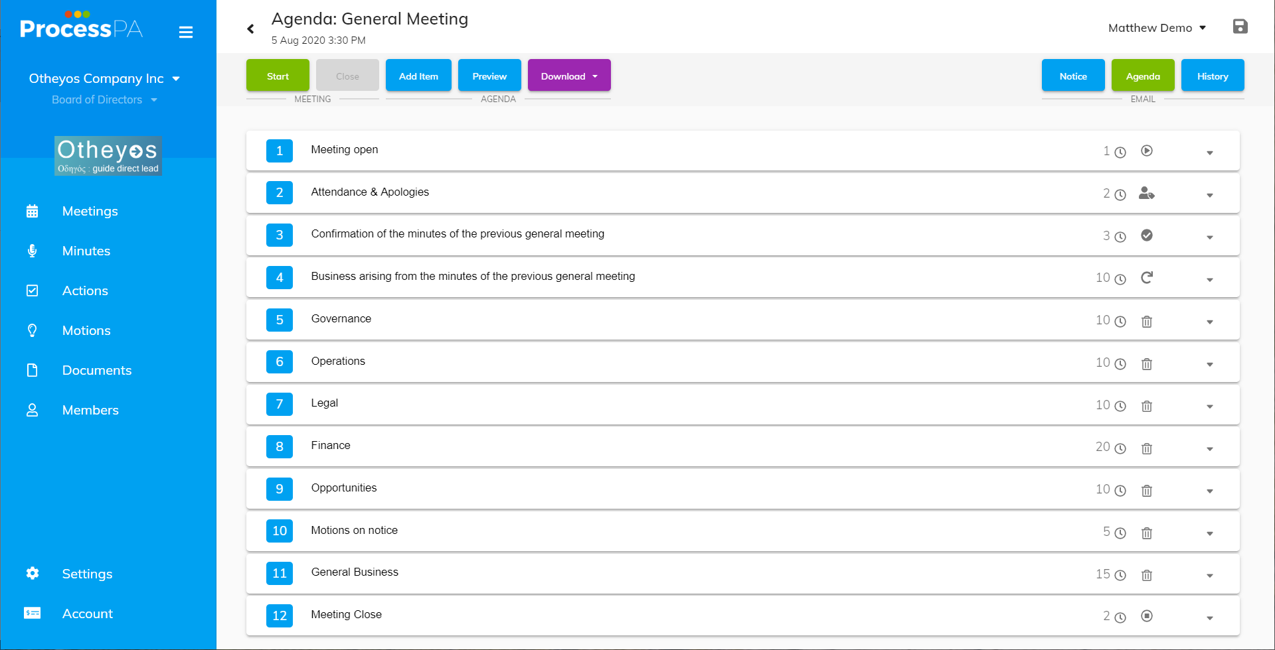Screen dimensions: 1275x650
Task: Click checkmark icon on minutes confirmation item
Action: point(1146,235)
